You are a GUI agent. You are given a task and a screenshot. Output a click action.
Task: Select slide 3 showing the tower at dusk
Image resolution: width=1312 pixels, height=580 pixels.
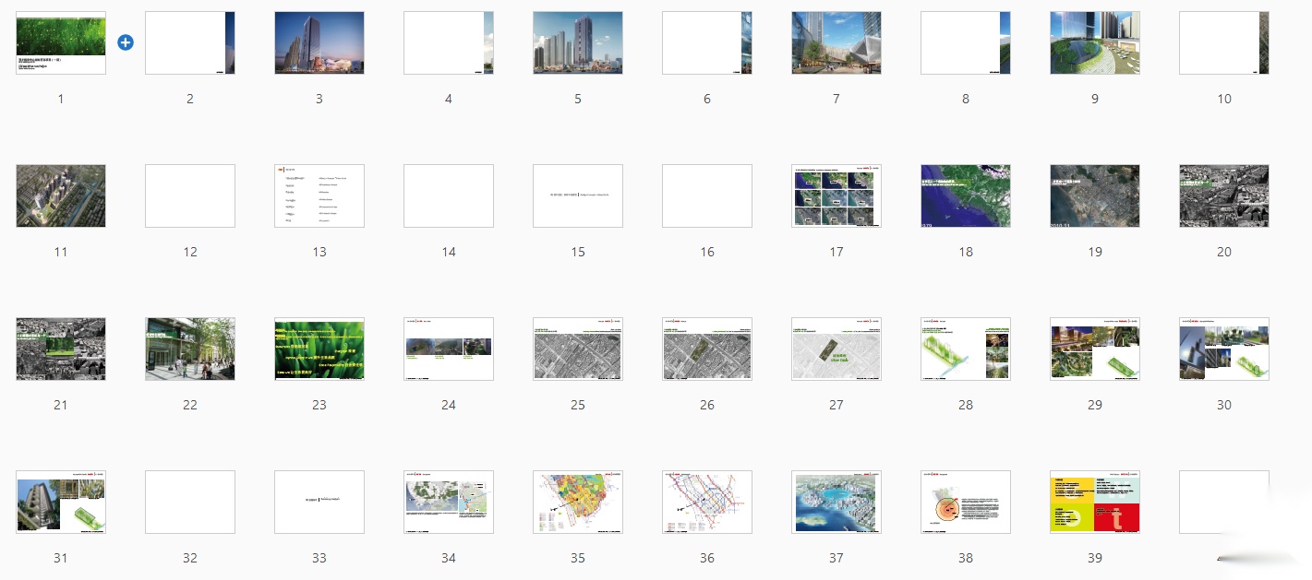point(319,42)
